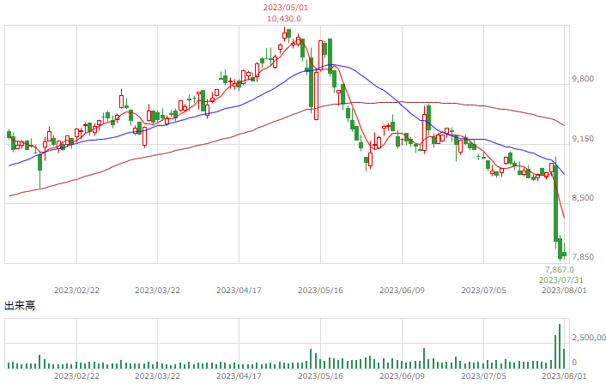Click 2023/06/09 date under volume chart

pyautogui.click(x=402, y=376)
